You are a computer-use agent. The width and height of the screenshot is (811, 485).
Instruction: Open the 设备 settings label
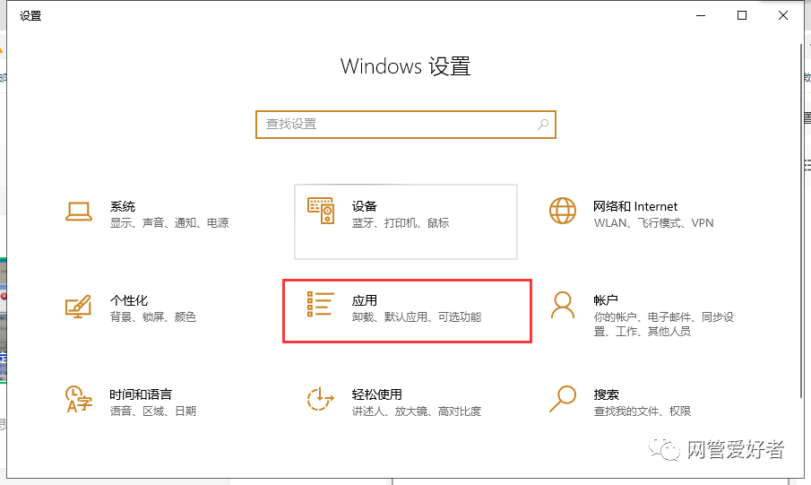(x=364, y=206)
